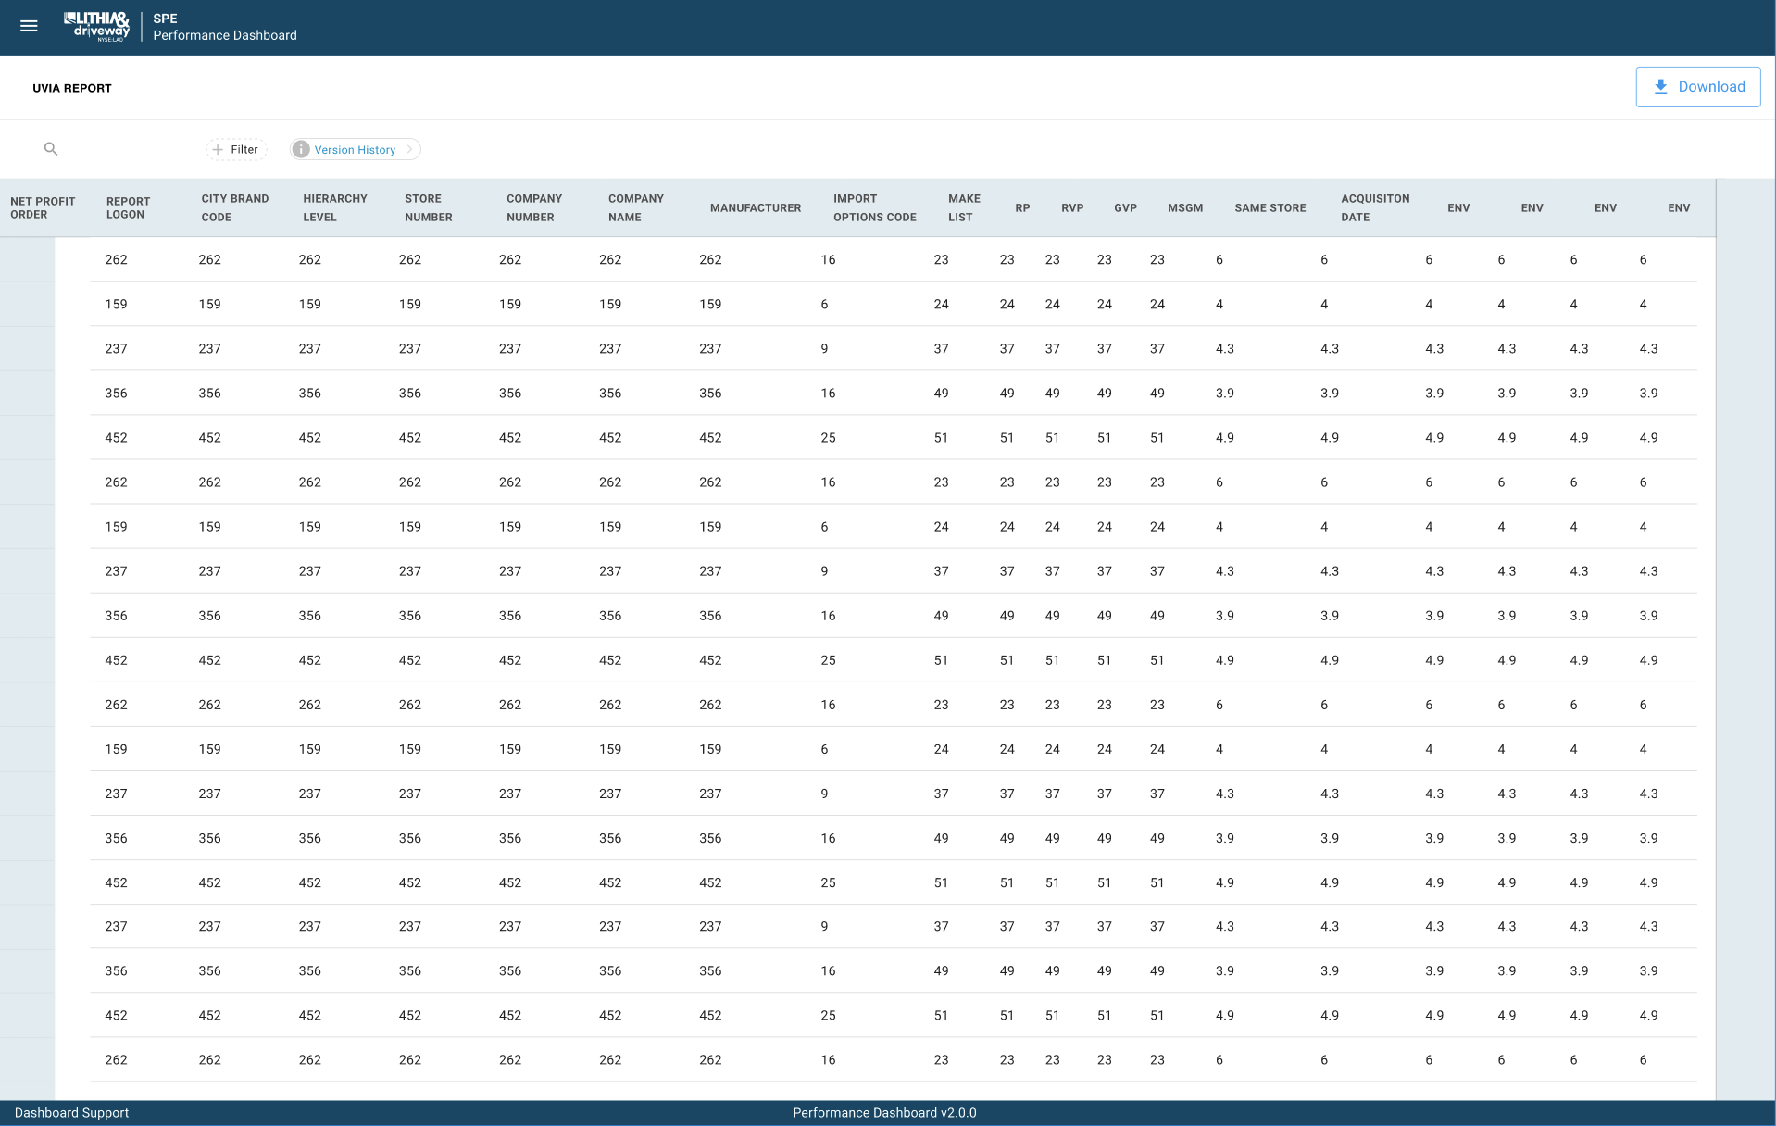This screenshot has width=1776, height=1126.
Task: Click the search magnifier icon
Action: pyautogui.click(x=51, y=149)
